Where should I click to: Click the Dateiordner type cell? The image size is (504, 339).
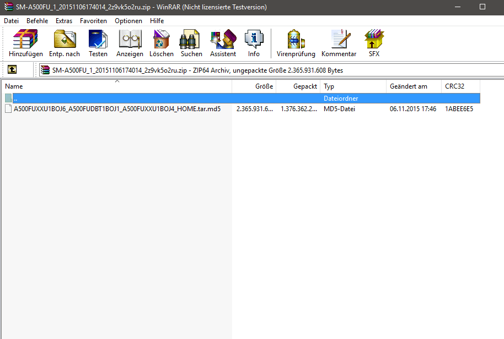coord(341,99)
